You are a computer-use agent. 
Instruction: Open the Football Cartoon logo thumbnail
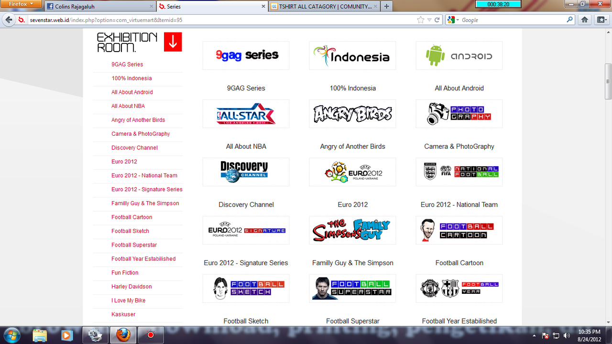[x=459, y=230]
